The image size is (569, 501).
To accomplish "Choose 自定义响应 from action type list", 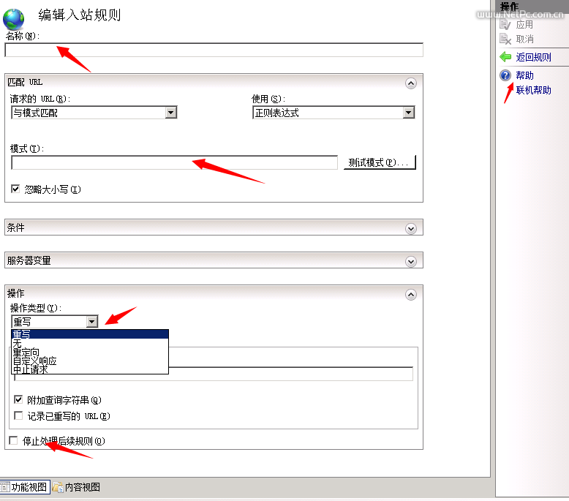I will tap(90, 361).
